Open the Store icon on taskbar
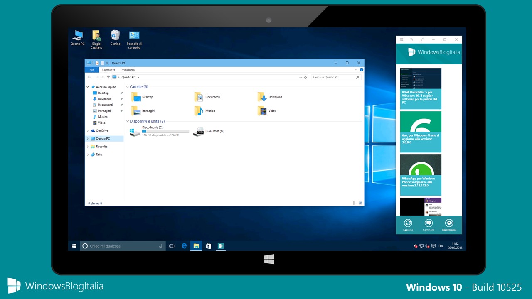The width and height of the screenshot is (532, 299). 208,246
